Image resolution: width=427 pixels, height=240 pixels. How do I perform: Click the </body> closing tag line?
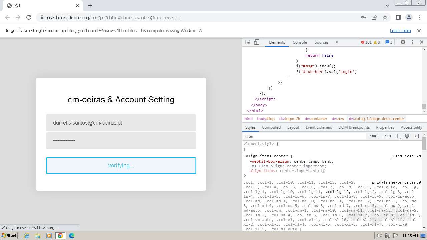tap(259, 105)
